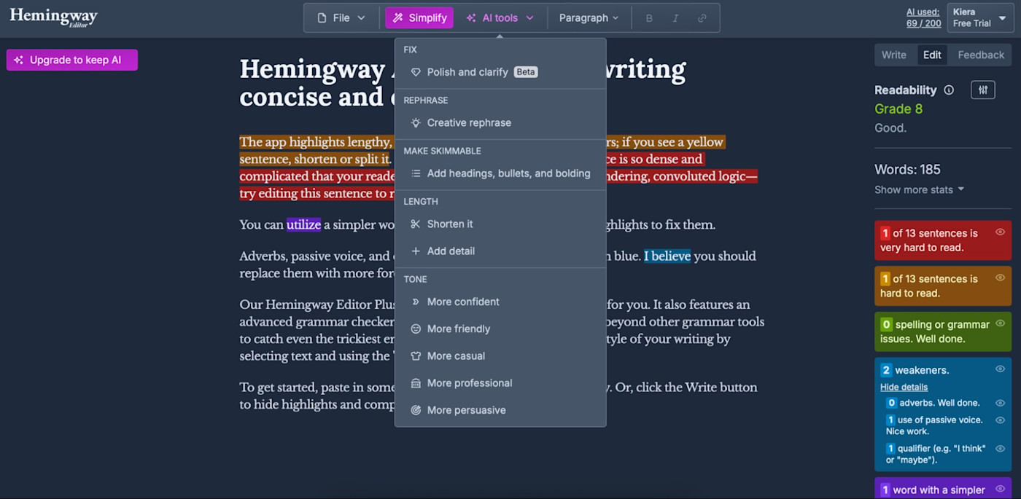Click the Shorten it scissors icon
1021x499 pixels.
(x=416, y=224)
